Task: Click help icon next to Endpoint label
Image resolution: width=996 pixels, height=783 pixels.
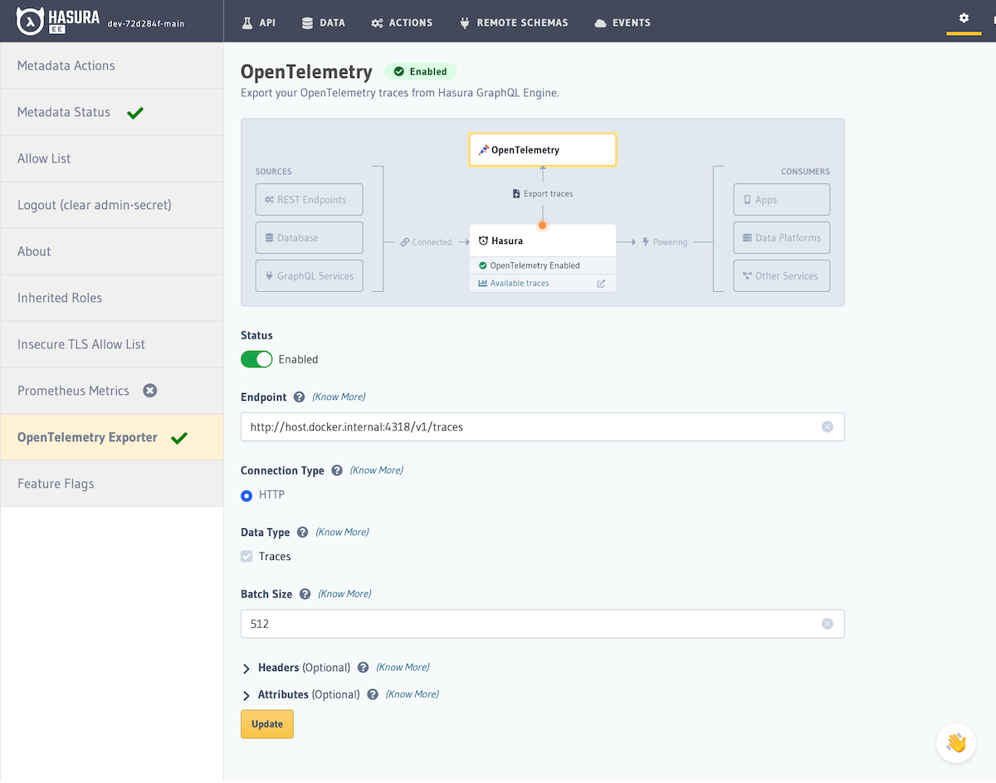Action: pyautogui.click(x=299, y=397)
